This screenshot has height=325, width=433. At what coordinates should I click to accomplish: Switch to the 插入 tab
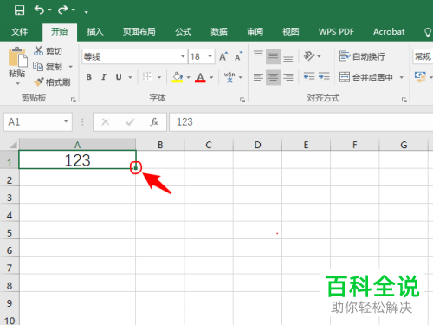pyautogui.click(x=95, y=31)
